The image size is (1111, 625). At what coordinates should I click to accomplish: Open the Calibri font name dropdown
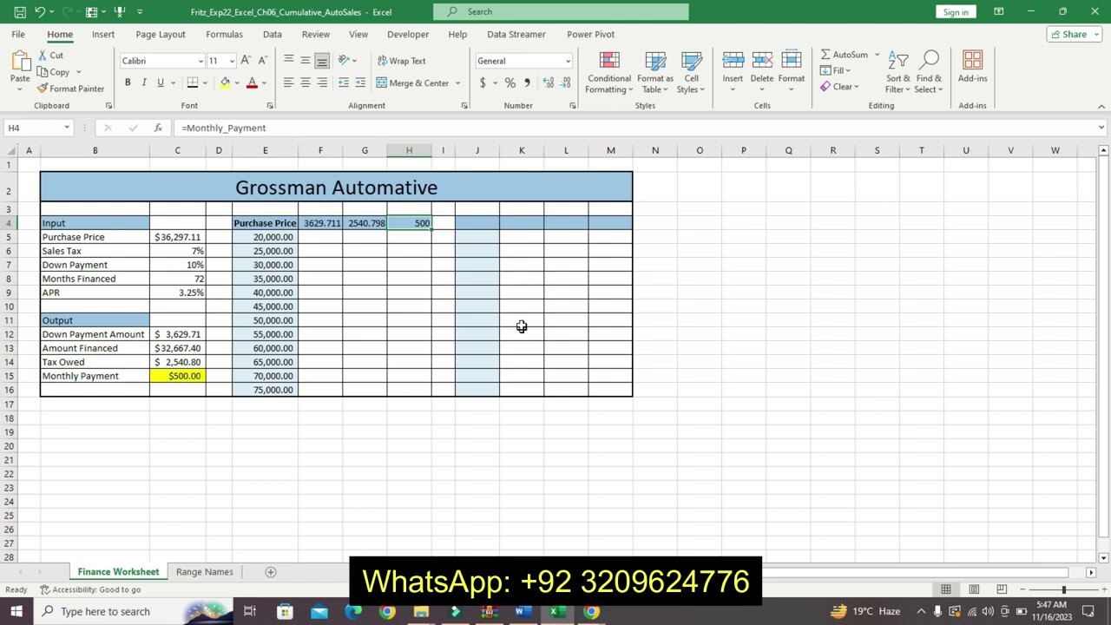pos(201,61)
